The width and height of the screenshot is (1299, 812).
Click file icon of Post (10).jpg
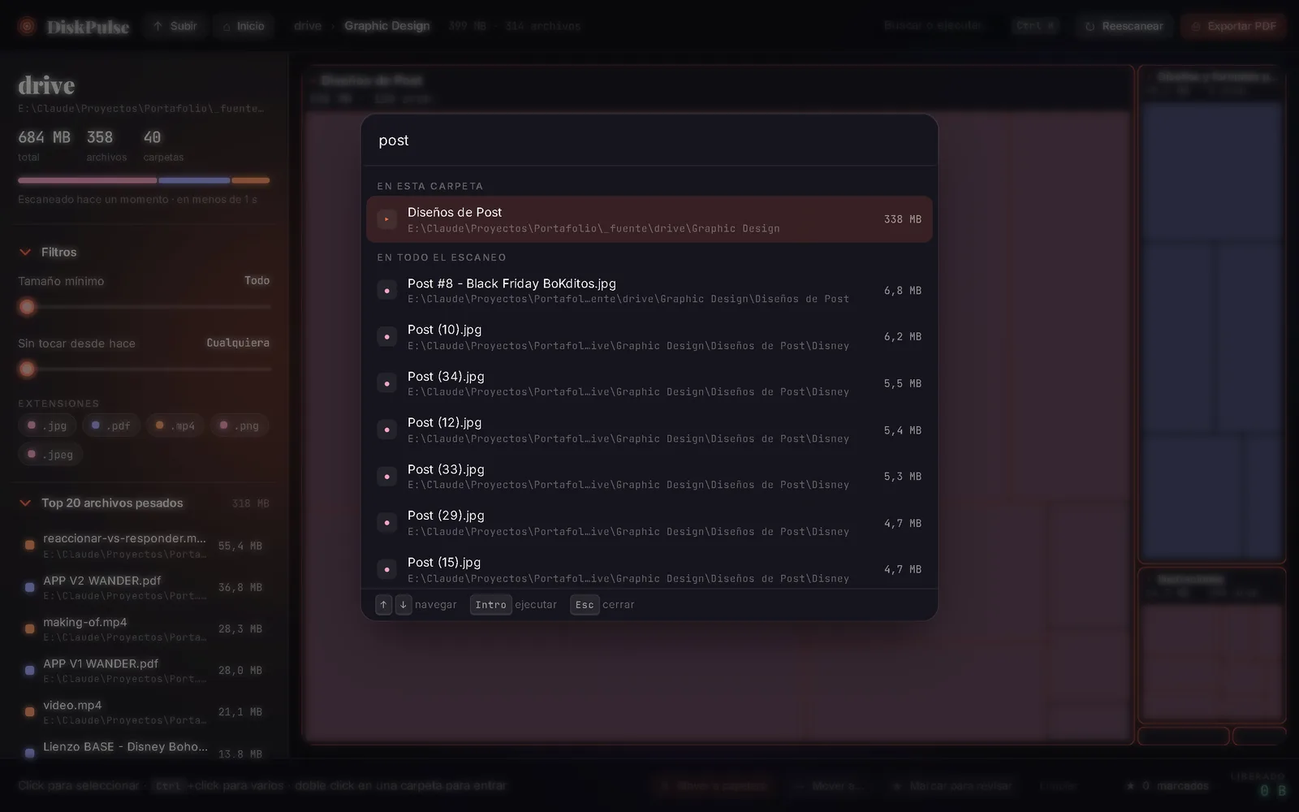point(387,337)
